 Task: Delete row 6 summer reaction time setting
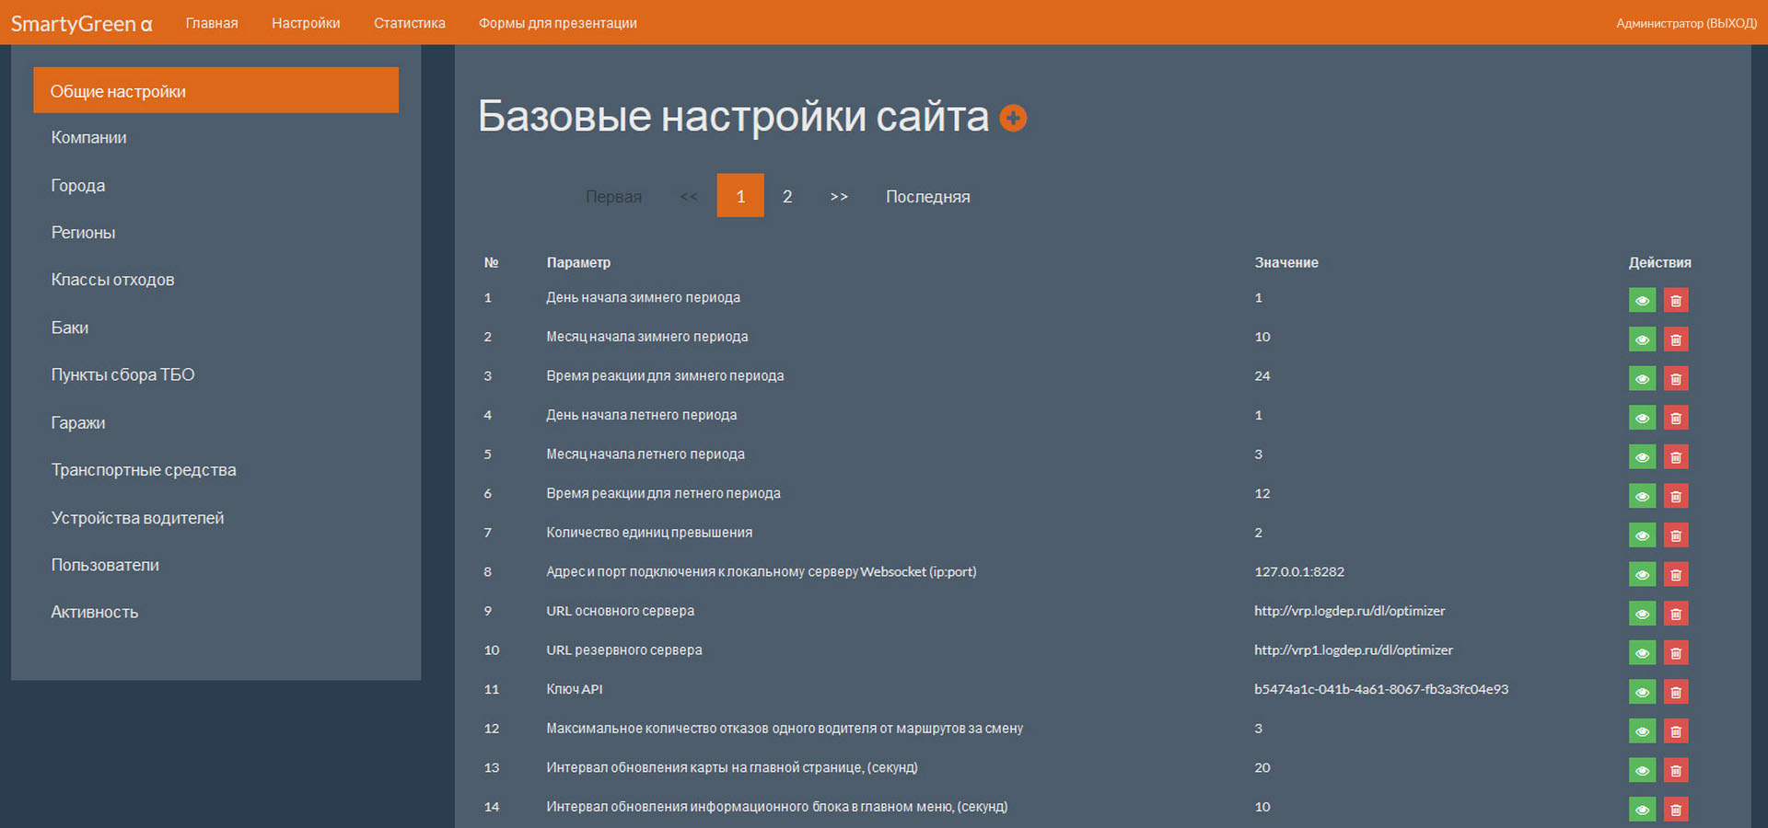pos(1676,497)
